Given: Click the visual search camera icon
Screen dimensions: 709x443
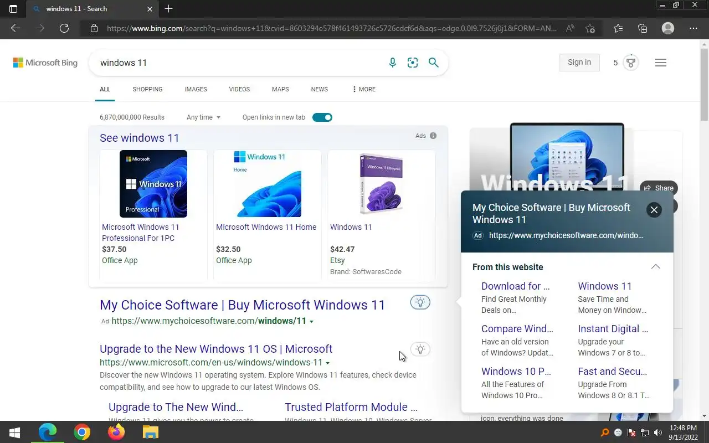Looking at the screenshot, I should [413, 63].
